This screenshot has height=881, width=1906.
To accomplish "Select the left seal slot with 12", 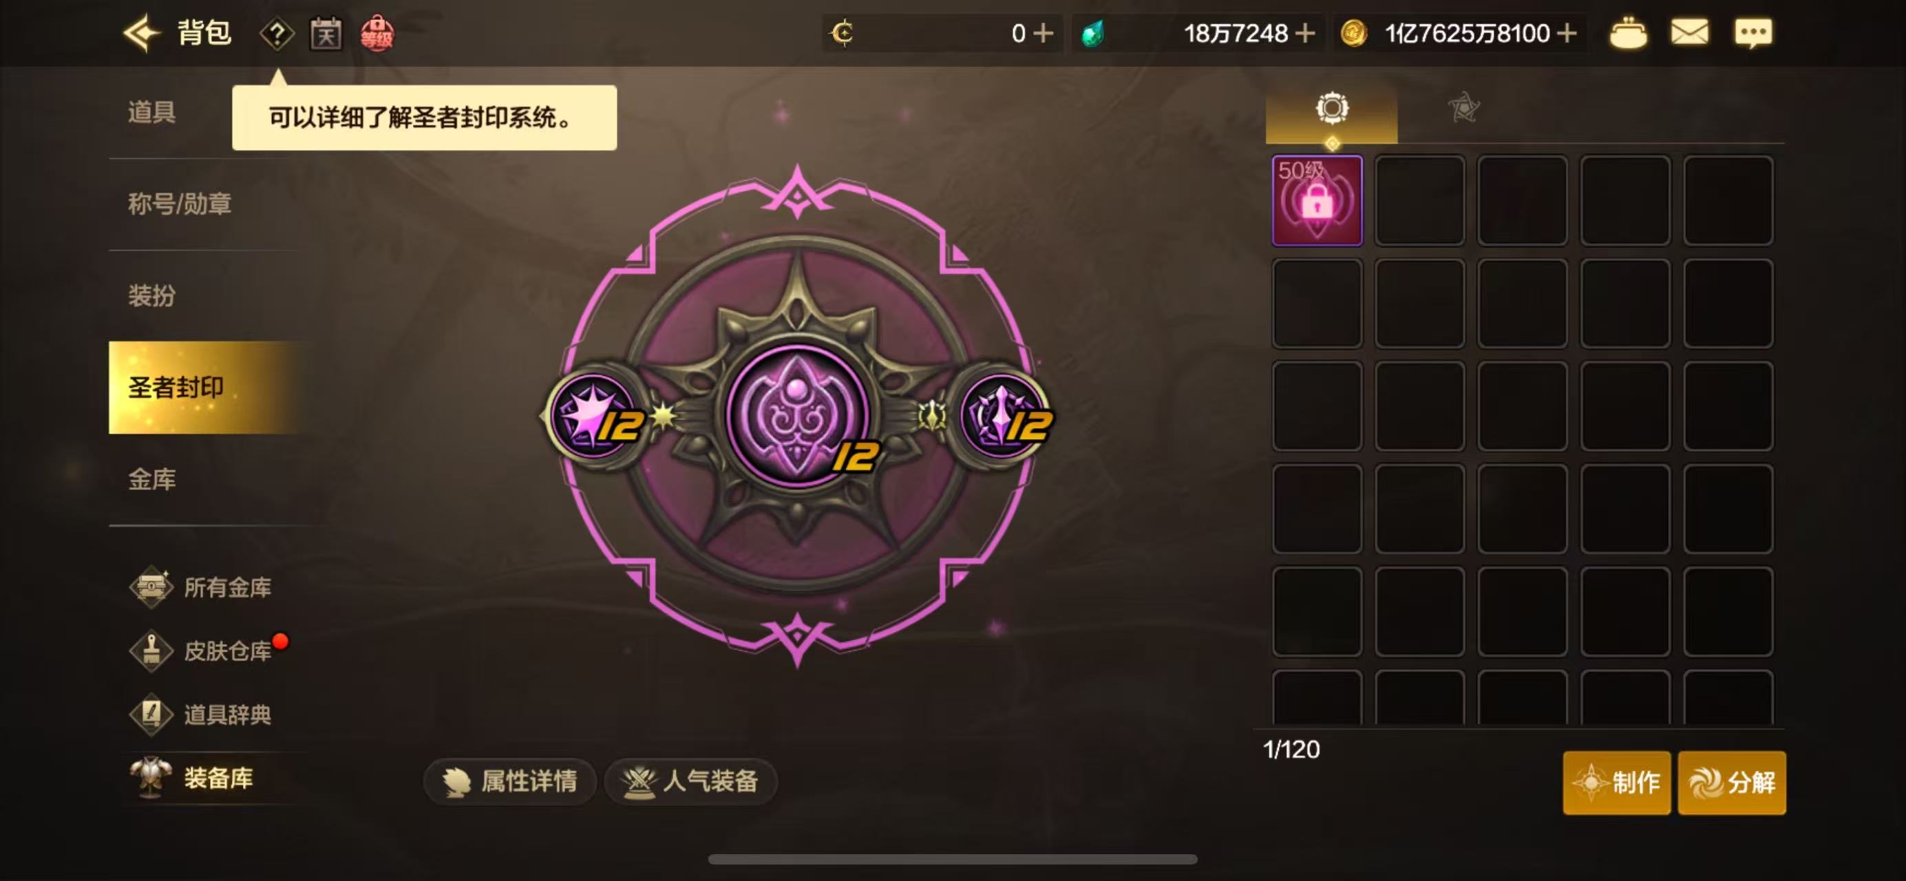I will pyautogui.click(x=597, y=416).
